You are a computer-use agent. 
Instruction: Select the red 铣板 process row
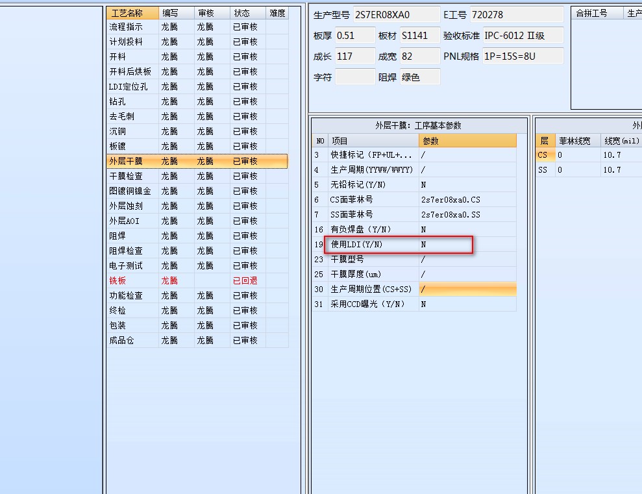[x=197, y=281]
